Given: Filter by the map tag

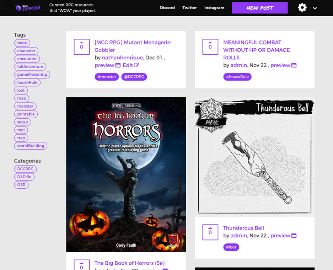Looking at the screenshot, I should coord(22,98).
